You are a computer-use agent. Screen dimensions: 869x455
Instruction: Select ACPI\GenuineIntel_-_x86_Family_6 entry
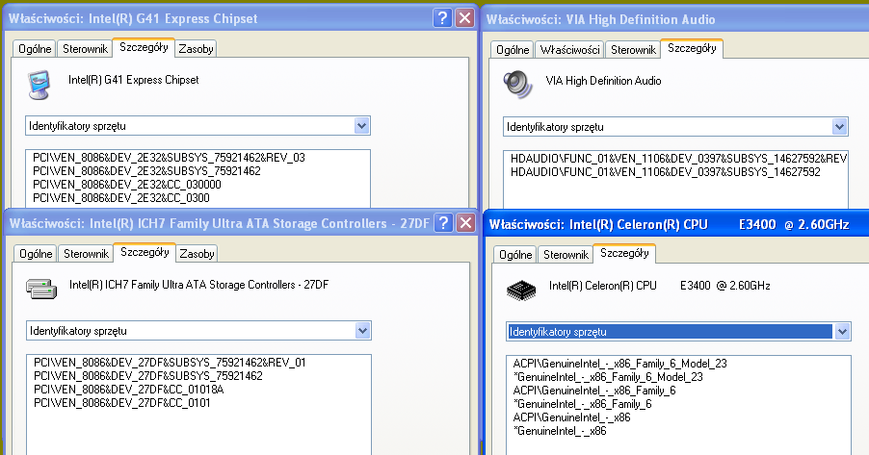594,391
